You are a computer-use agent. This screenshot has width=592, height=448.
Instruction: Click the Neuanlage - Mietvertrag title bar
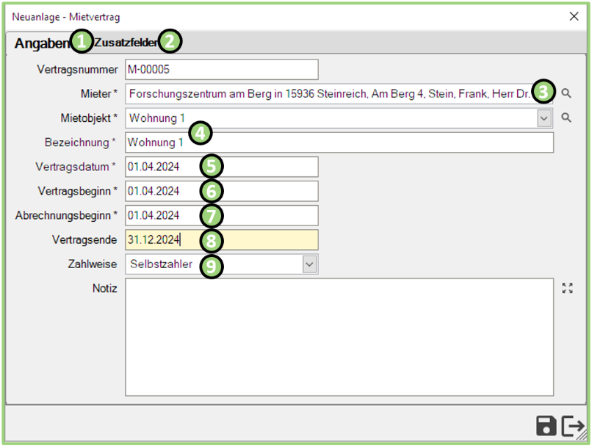[x=294, y=16]
